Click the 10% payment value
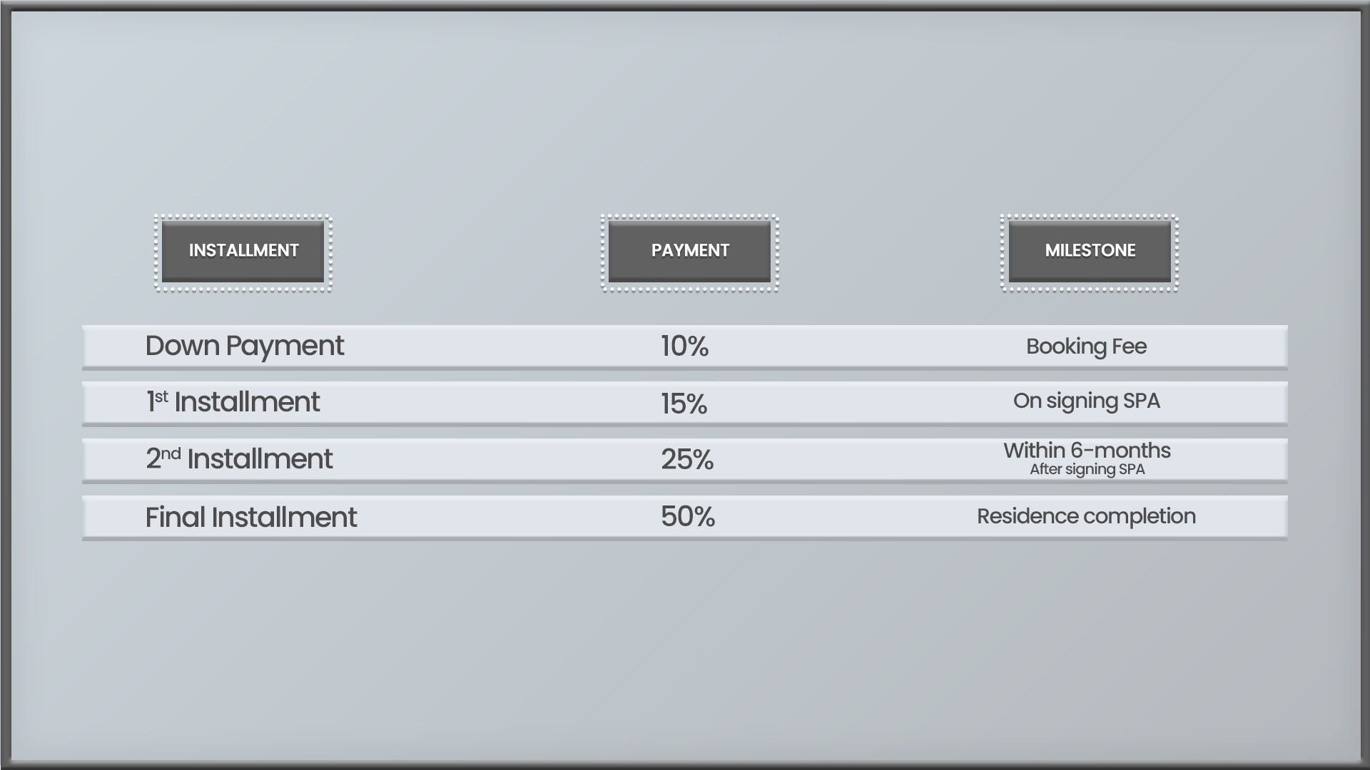This screenshot has height=770, width=1370. pos(684,346)
